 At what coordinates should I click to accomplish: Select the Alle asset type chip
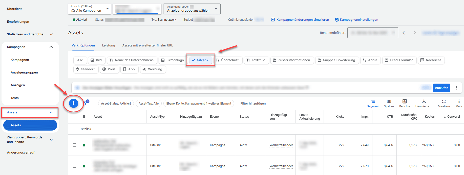click(80, 60)
